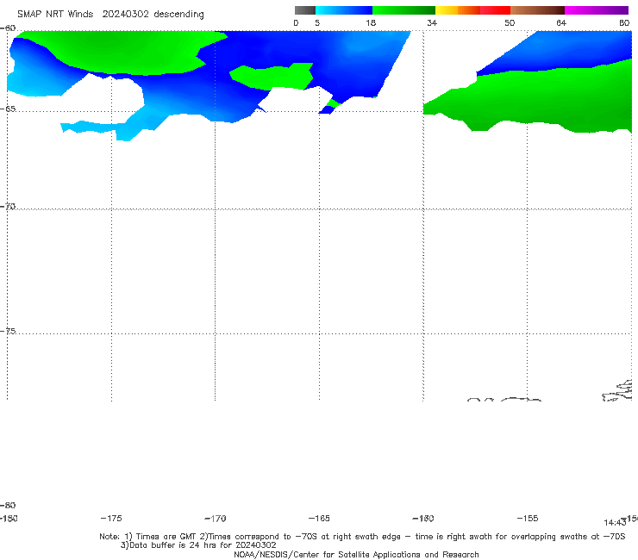This screenshot has height=560, width=638.
Task: Click the coastline outline at lower right of map
Action: point(617,391)
